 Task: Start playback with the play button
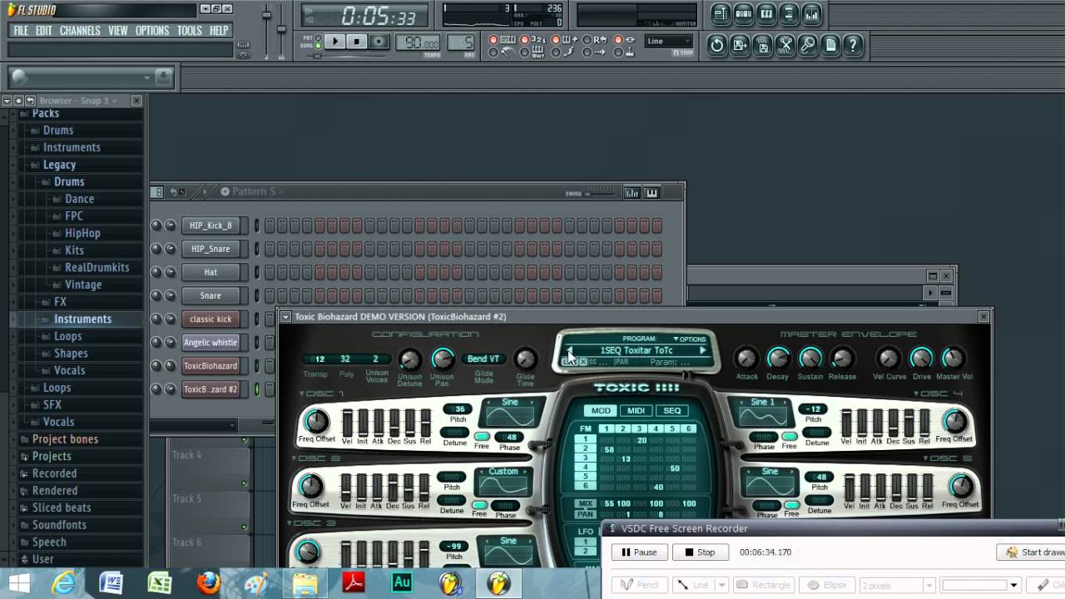coord(335,42)
